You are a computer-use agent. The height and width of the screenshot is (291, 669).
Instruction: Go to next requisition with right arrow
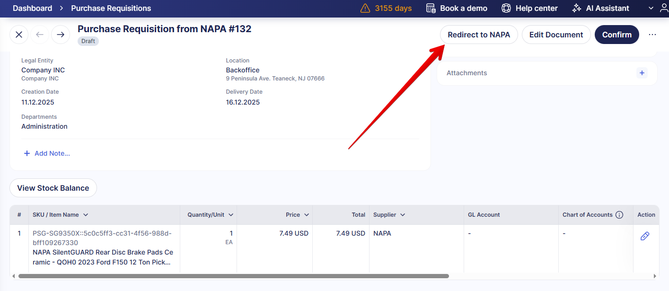click(61, 35)
